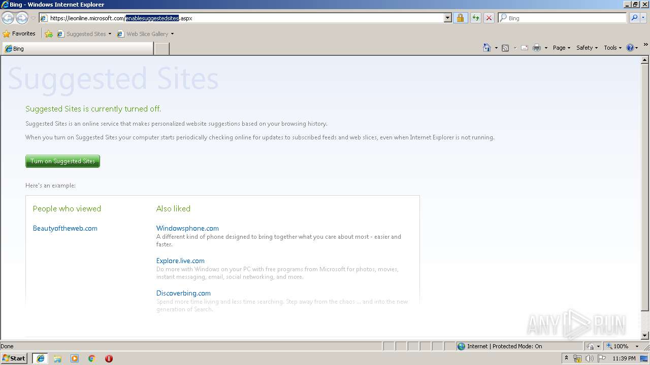Click the security lock icon
The height and width of the screenshot is (365, 650).
(460, 18)
